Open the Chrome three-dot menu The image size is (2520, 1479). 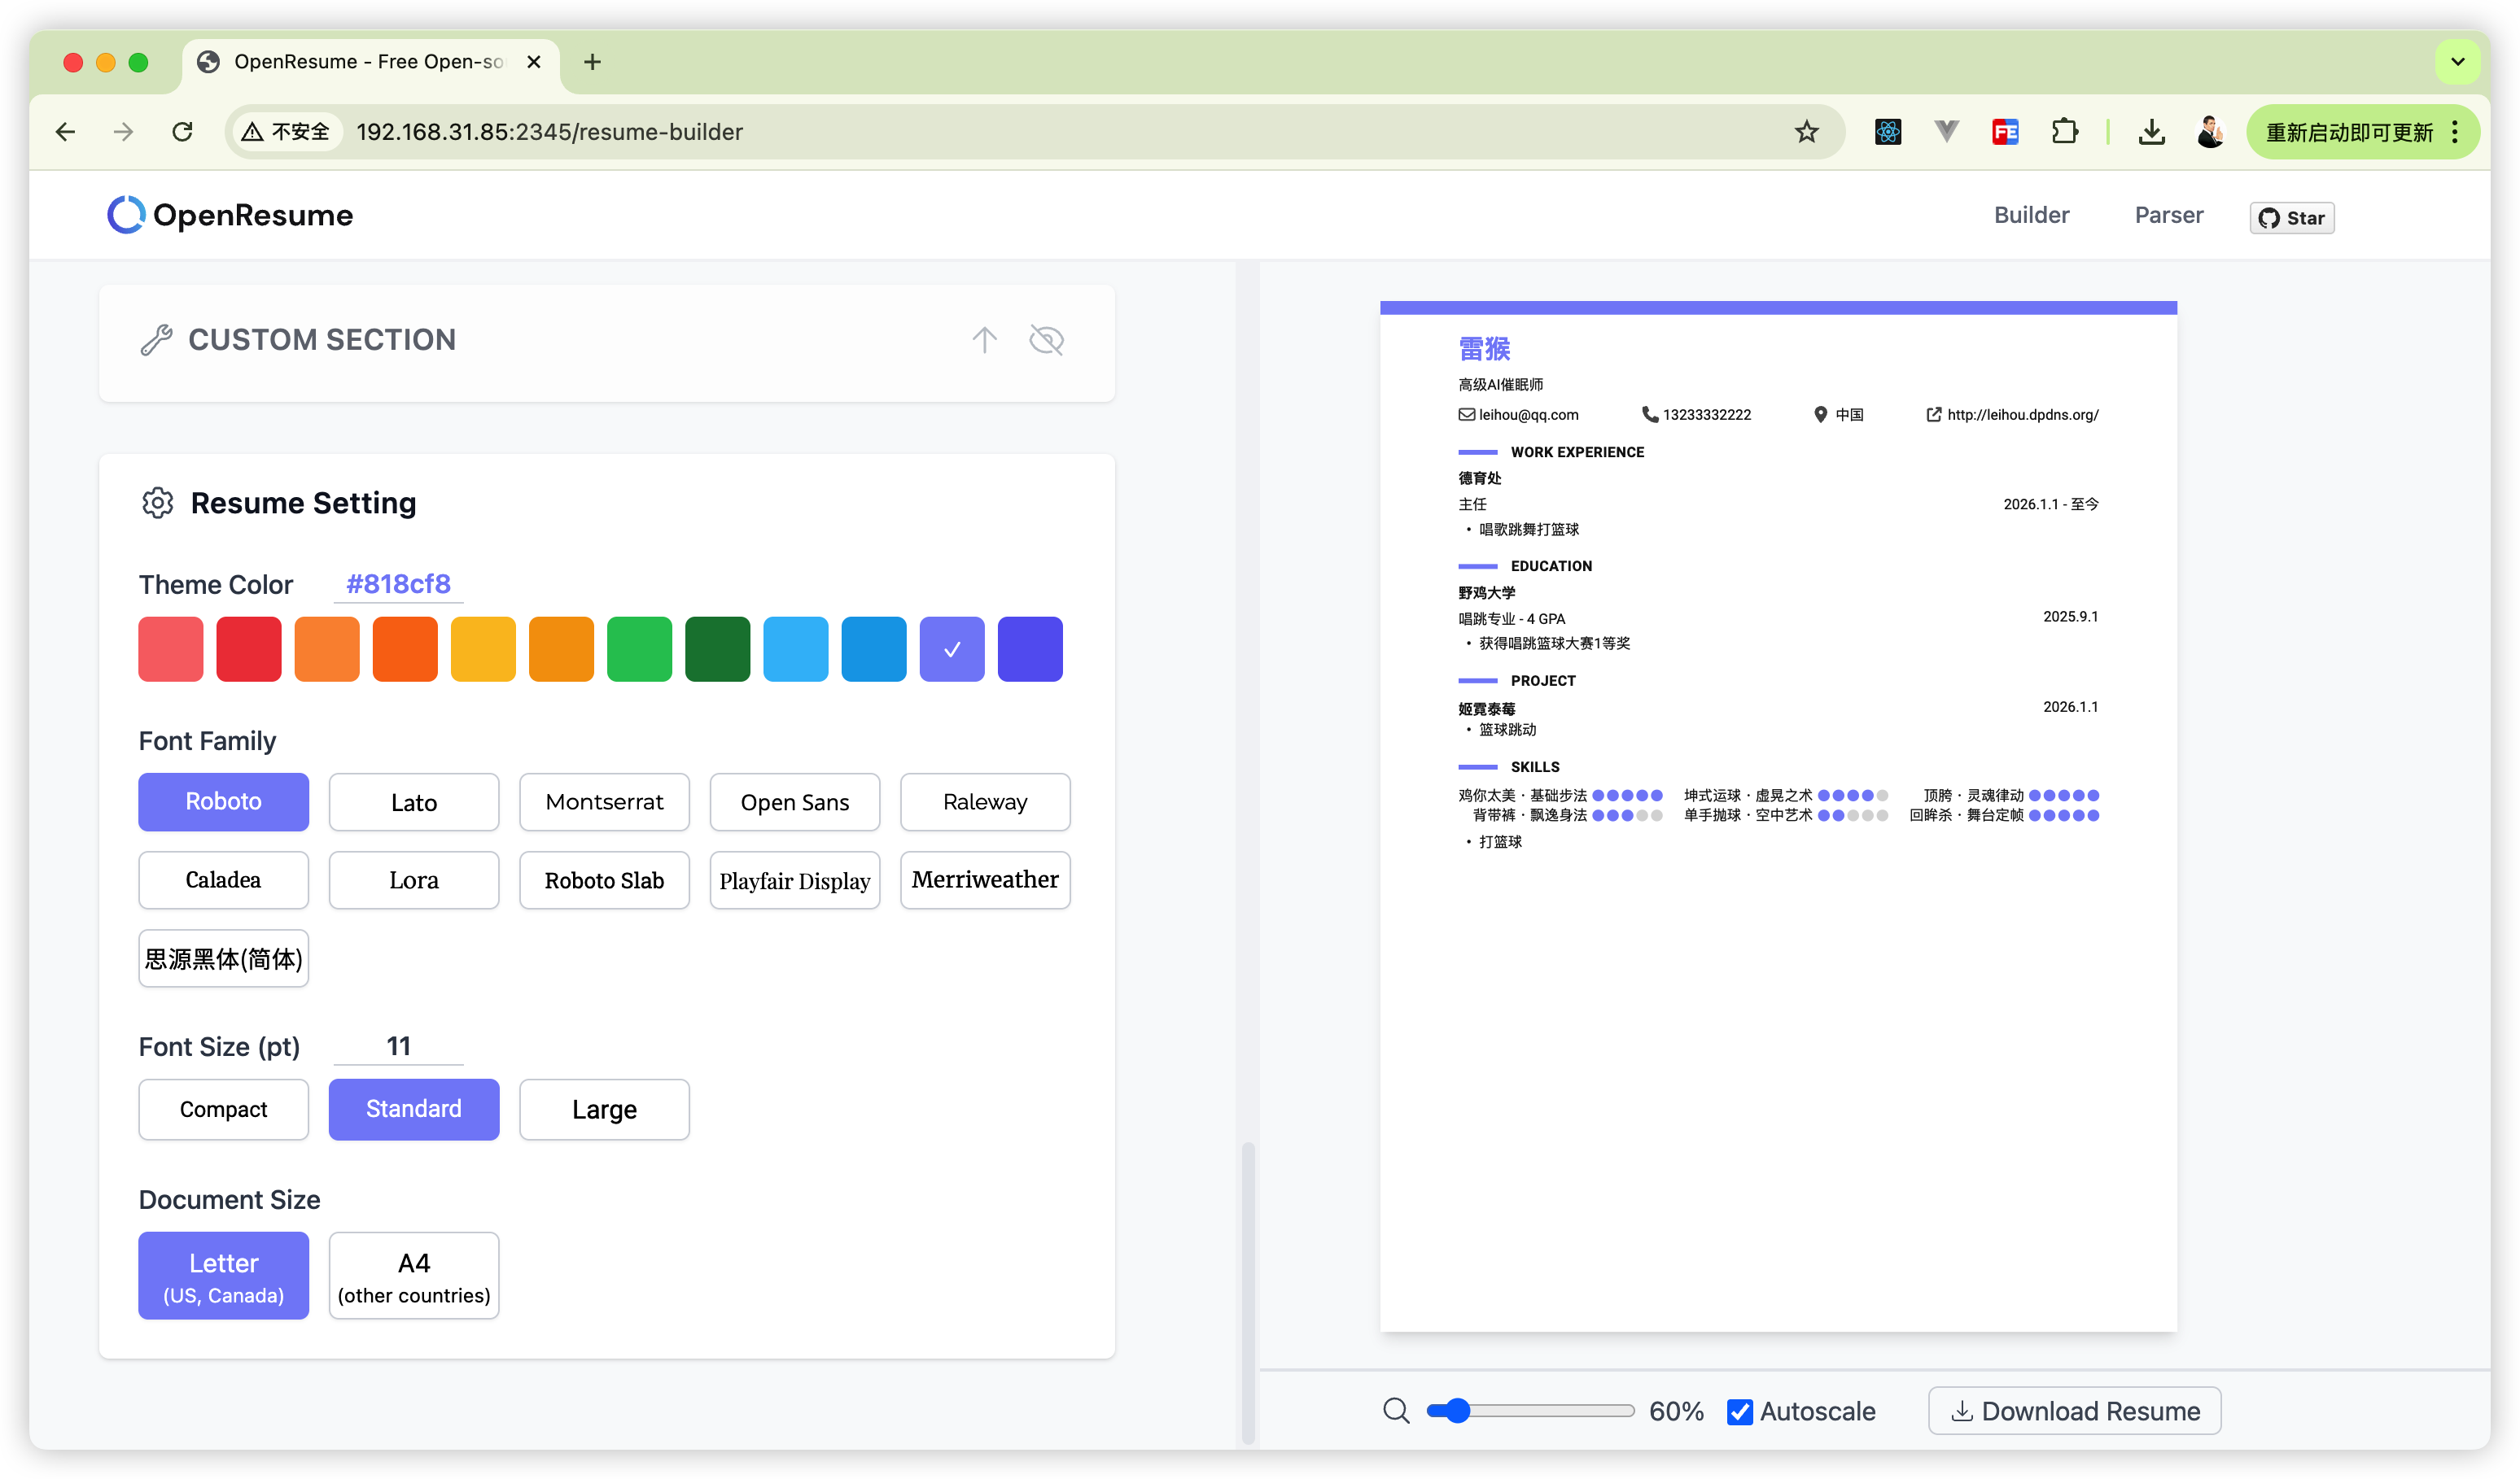(2455, 132)
